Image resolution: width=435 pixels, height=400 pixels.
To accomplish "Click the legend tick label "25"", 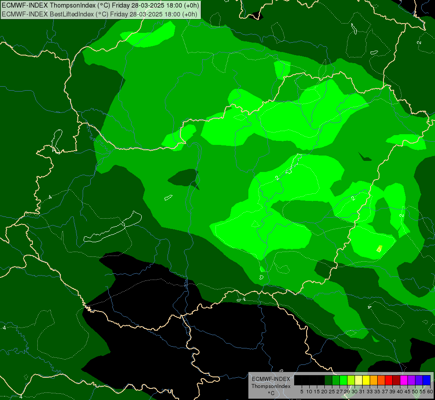I will pos(332,392).
